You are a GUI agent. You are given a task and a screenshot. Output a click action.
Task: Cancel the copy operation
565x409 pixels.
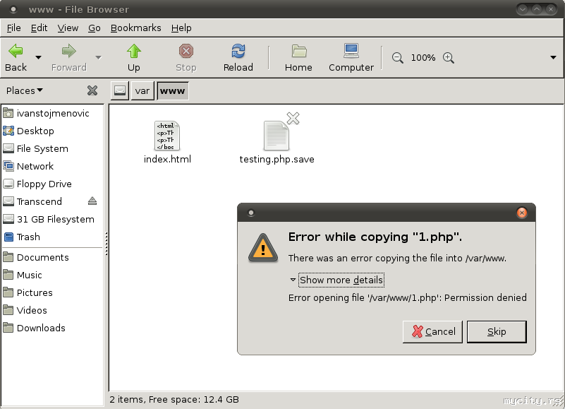432,332
